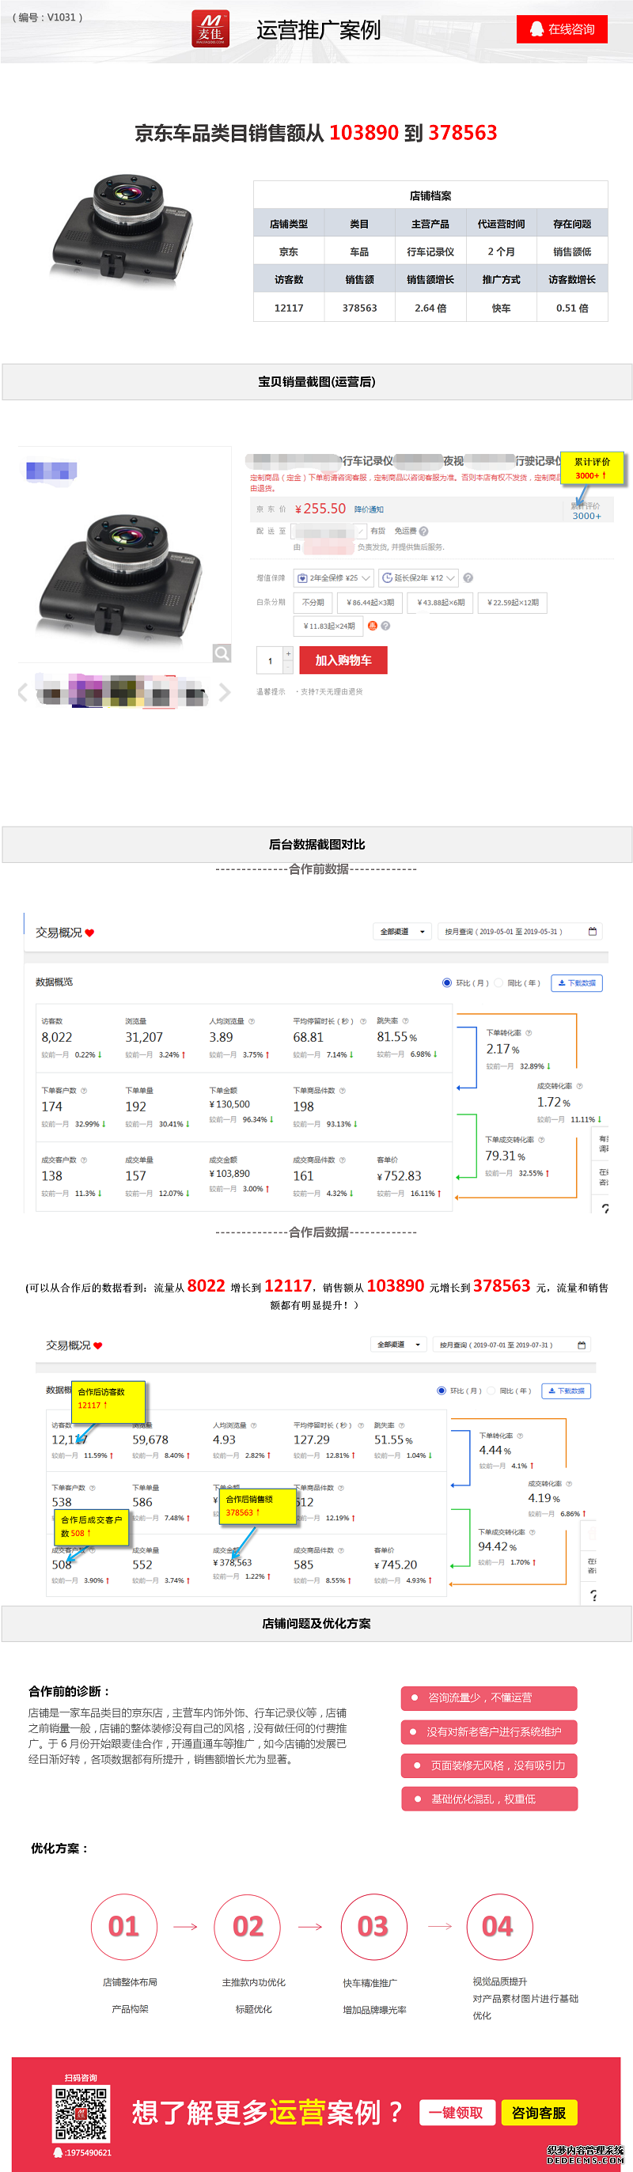The height and width of the screenshot is (2172, 633).
Task: Expand the 2年全保修 ¥25 warranty dropdown
Action: pos(333,577)
